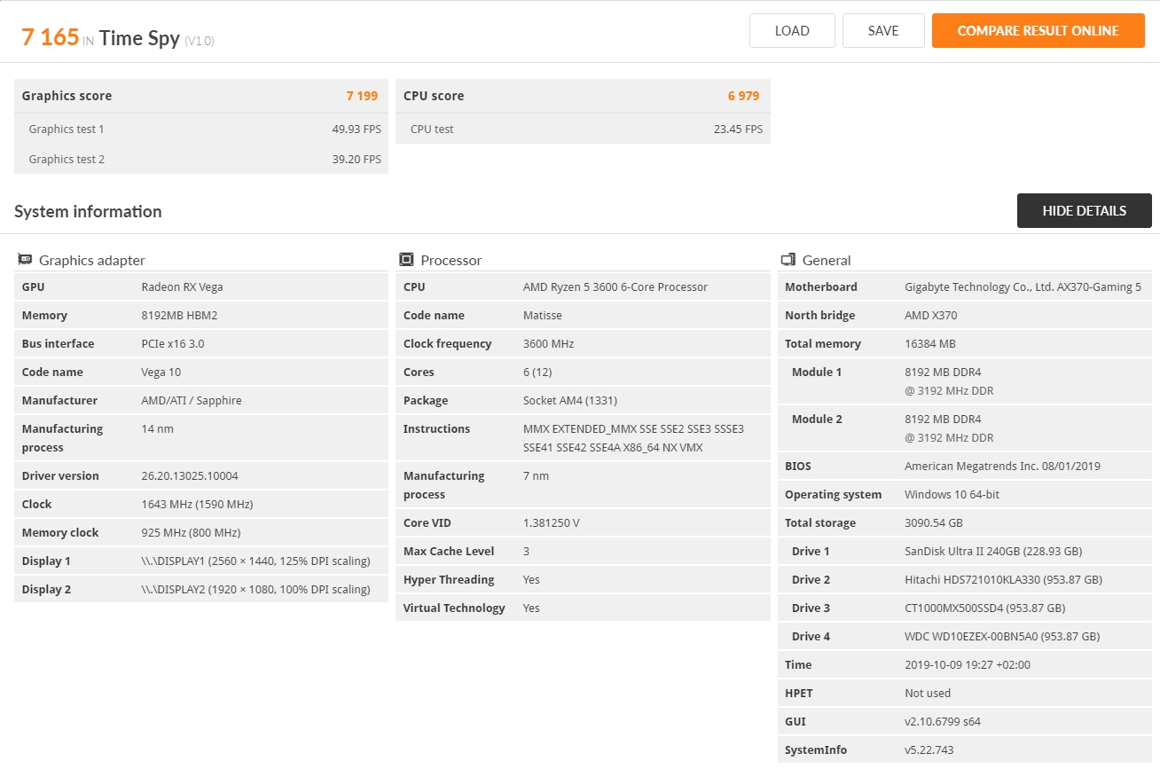Image resolution: width=1160 pixels, height=769 pixels.
Task: Click the System information heading
Action: tap(88, 211)
